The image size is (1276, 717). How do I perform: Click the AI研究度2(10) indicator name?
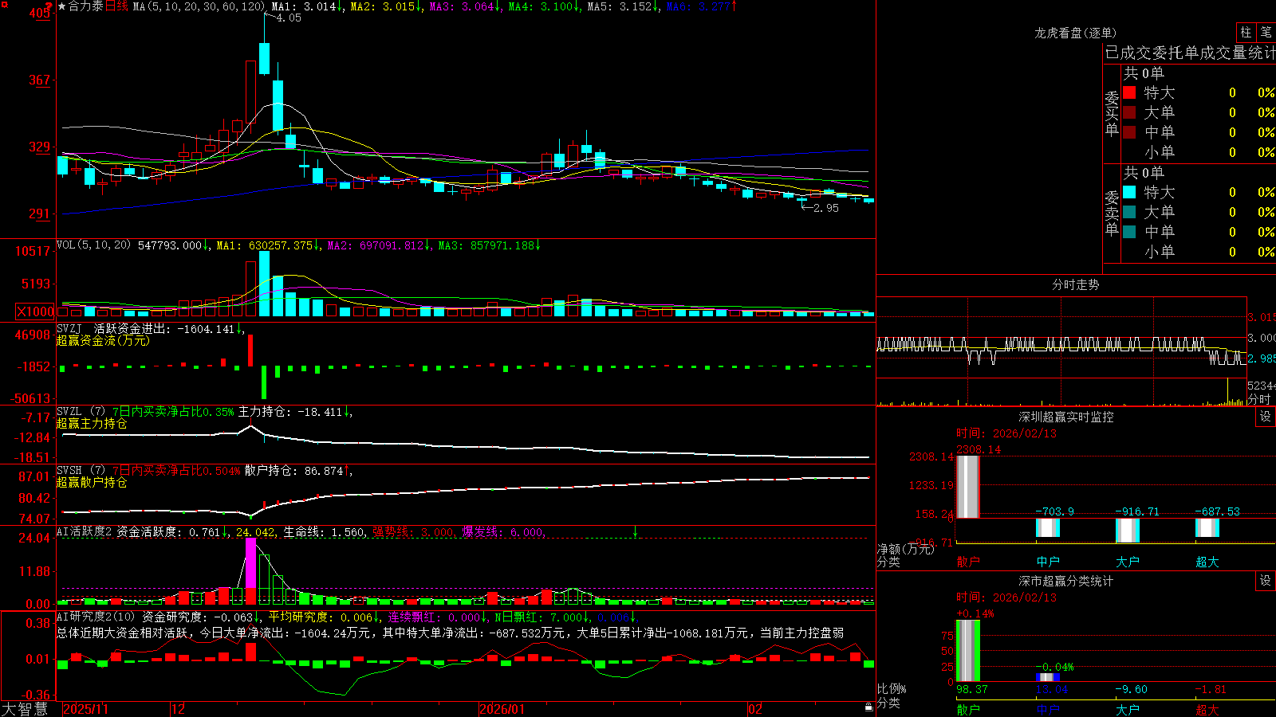pos(96,617)
